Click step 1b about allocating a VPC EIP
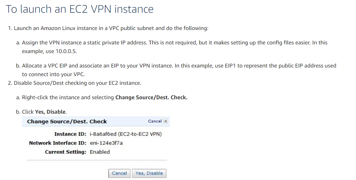356x180 pixels. [179, 66]
